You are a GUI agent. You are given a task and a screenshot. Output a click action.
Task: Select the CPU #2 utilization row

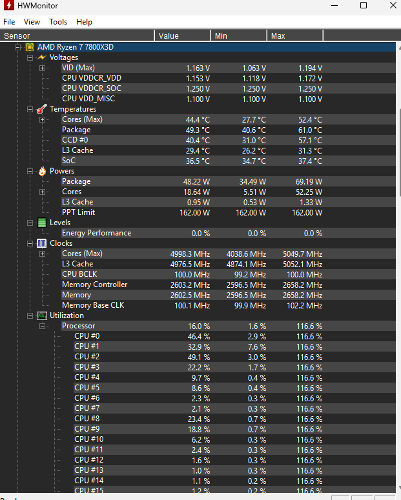[x=234, y=357]
